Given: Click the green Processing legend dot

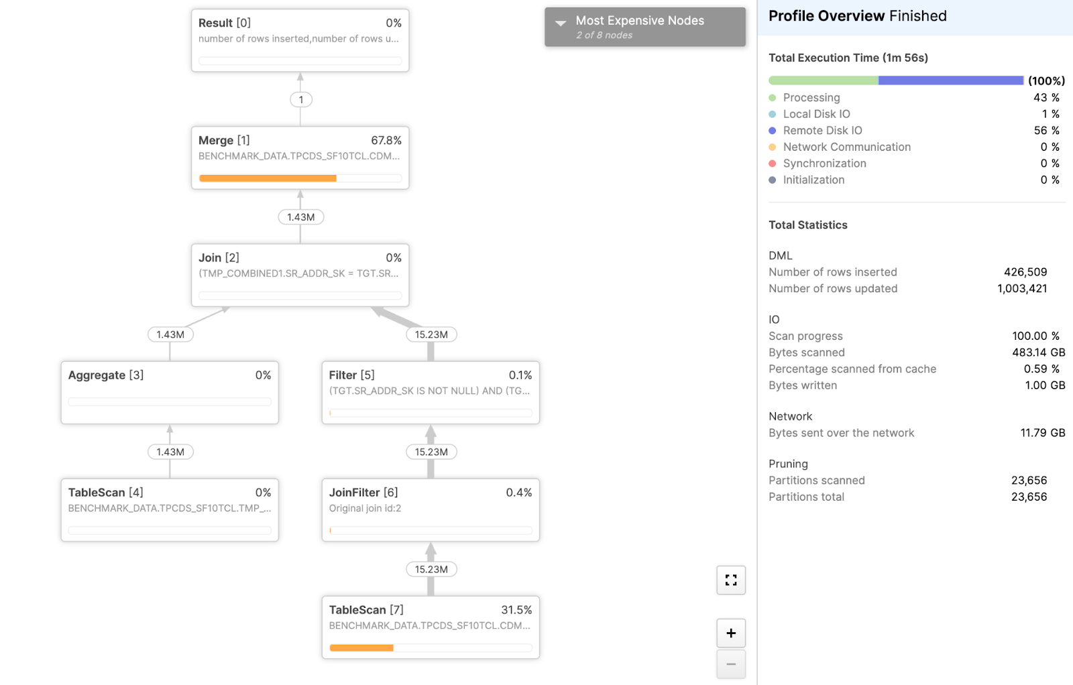Looking at the screenshot, I should pos(773,98).
